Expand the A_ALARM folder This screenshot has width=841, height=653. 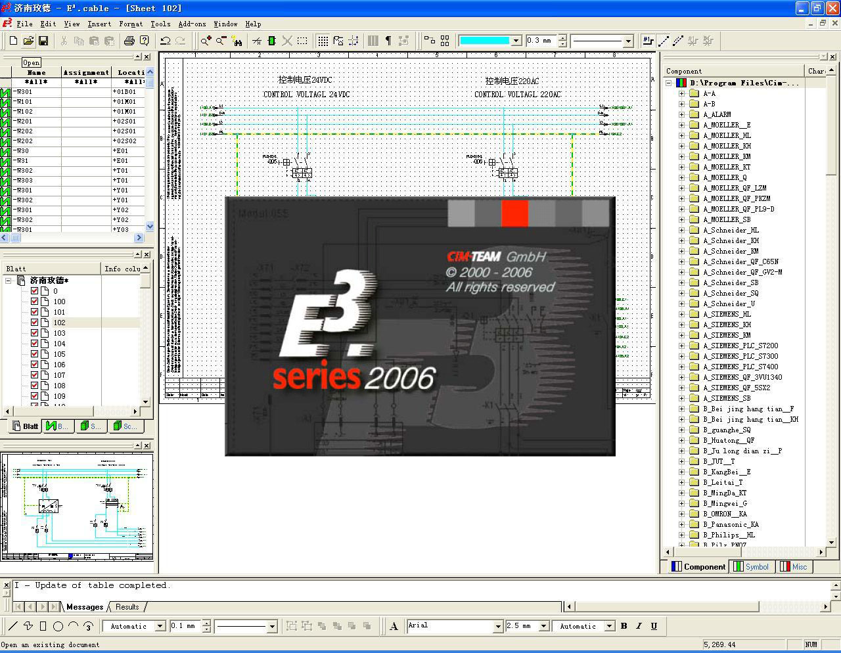[681, 114]
